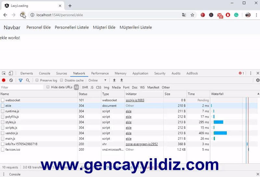
Task: Clear the network log
Action: click(x=11, y=80)
